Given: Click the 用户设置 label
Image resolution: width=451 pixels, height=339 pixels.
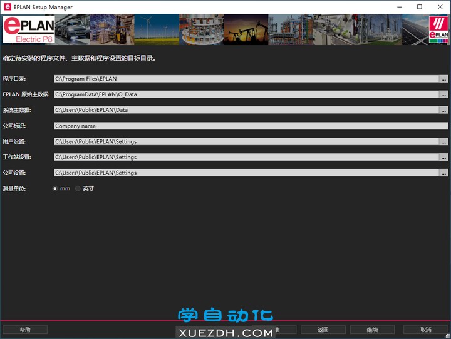Looking at the screenshot, I should click(x=14, y=141).
